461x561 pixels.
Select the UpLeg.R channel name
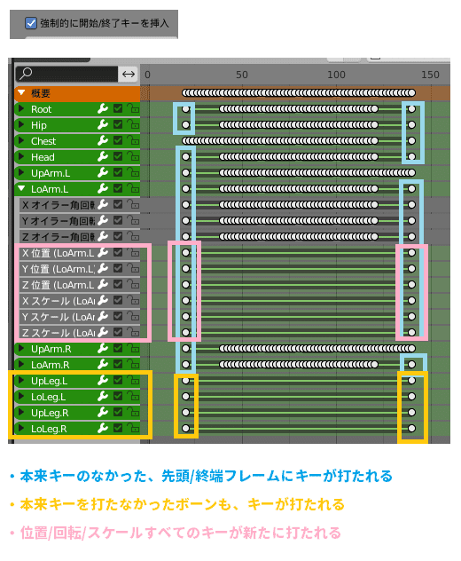pyautogui.click(x=50, y=413)
